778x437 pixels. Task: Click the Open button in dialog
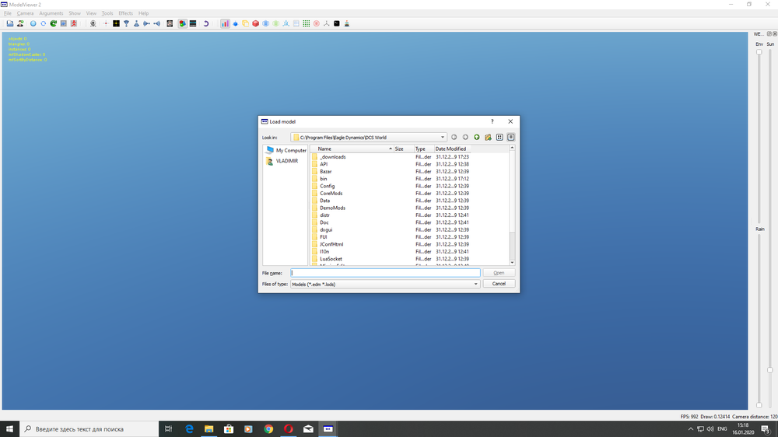coord(499,273)
